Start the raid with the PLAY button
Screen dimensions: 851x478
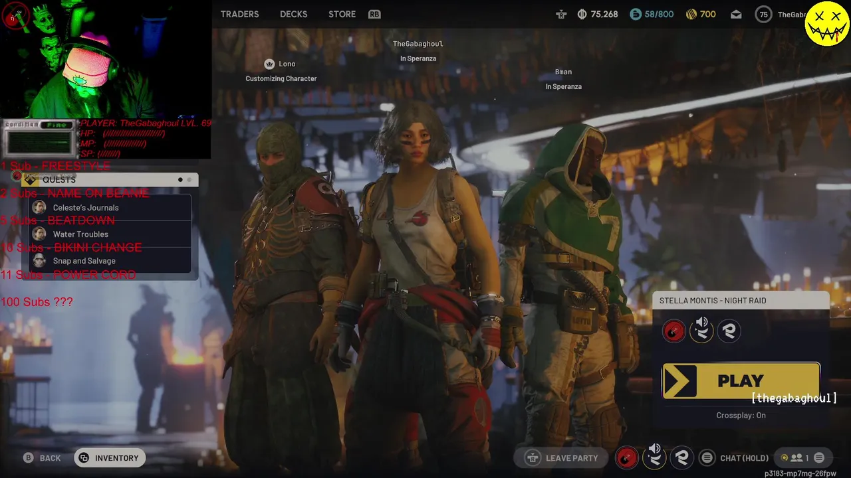pyautogui.click(x=741, y=381)
